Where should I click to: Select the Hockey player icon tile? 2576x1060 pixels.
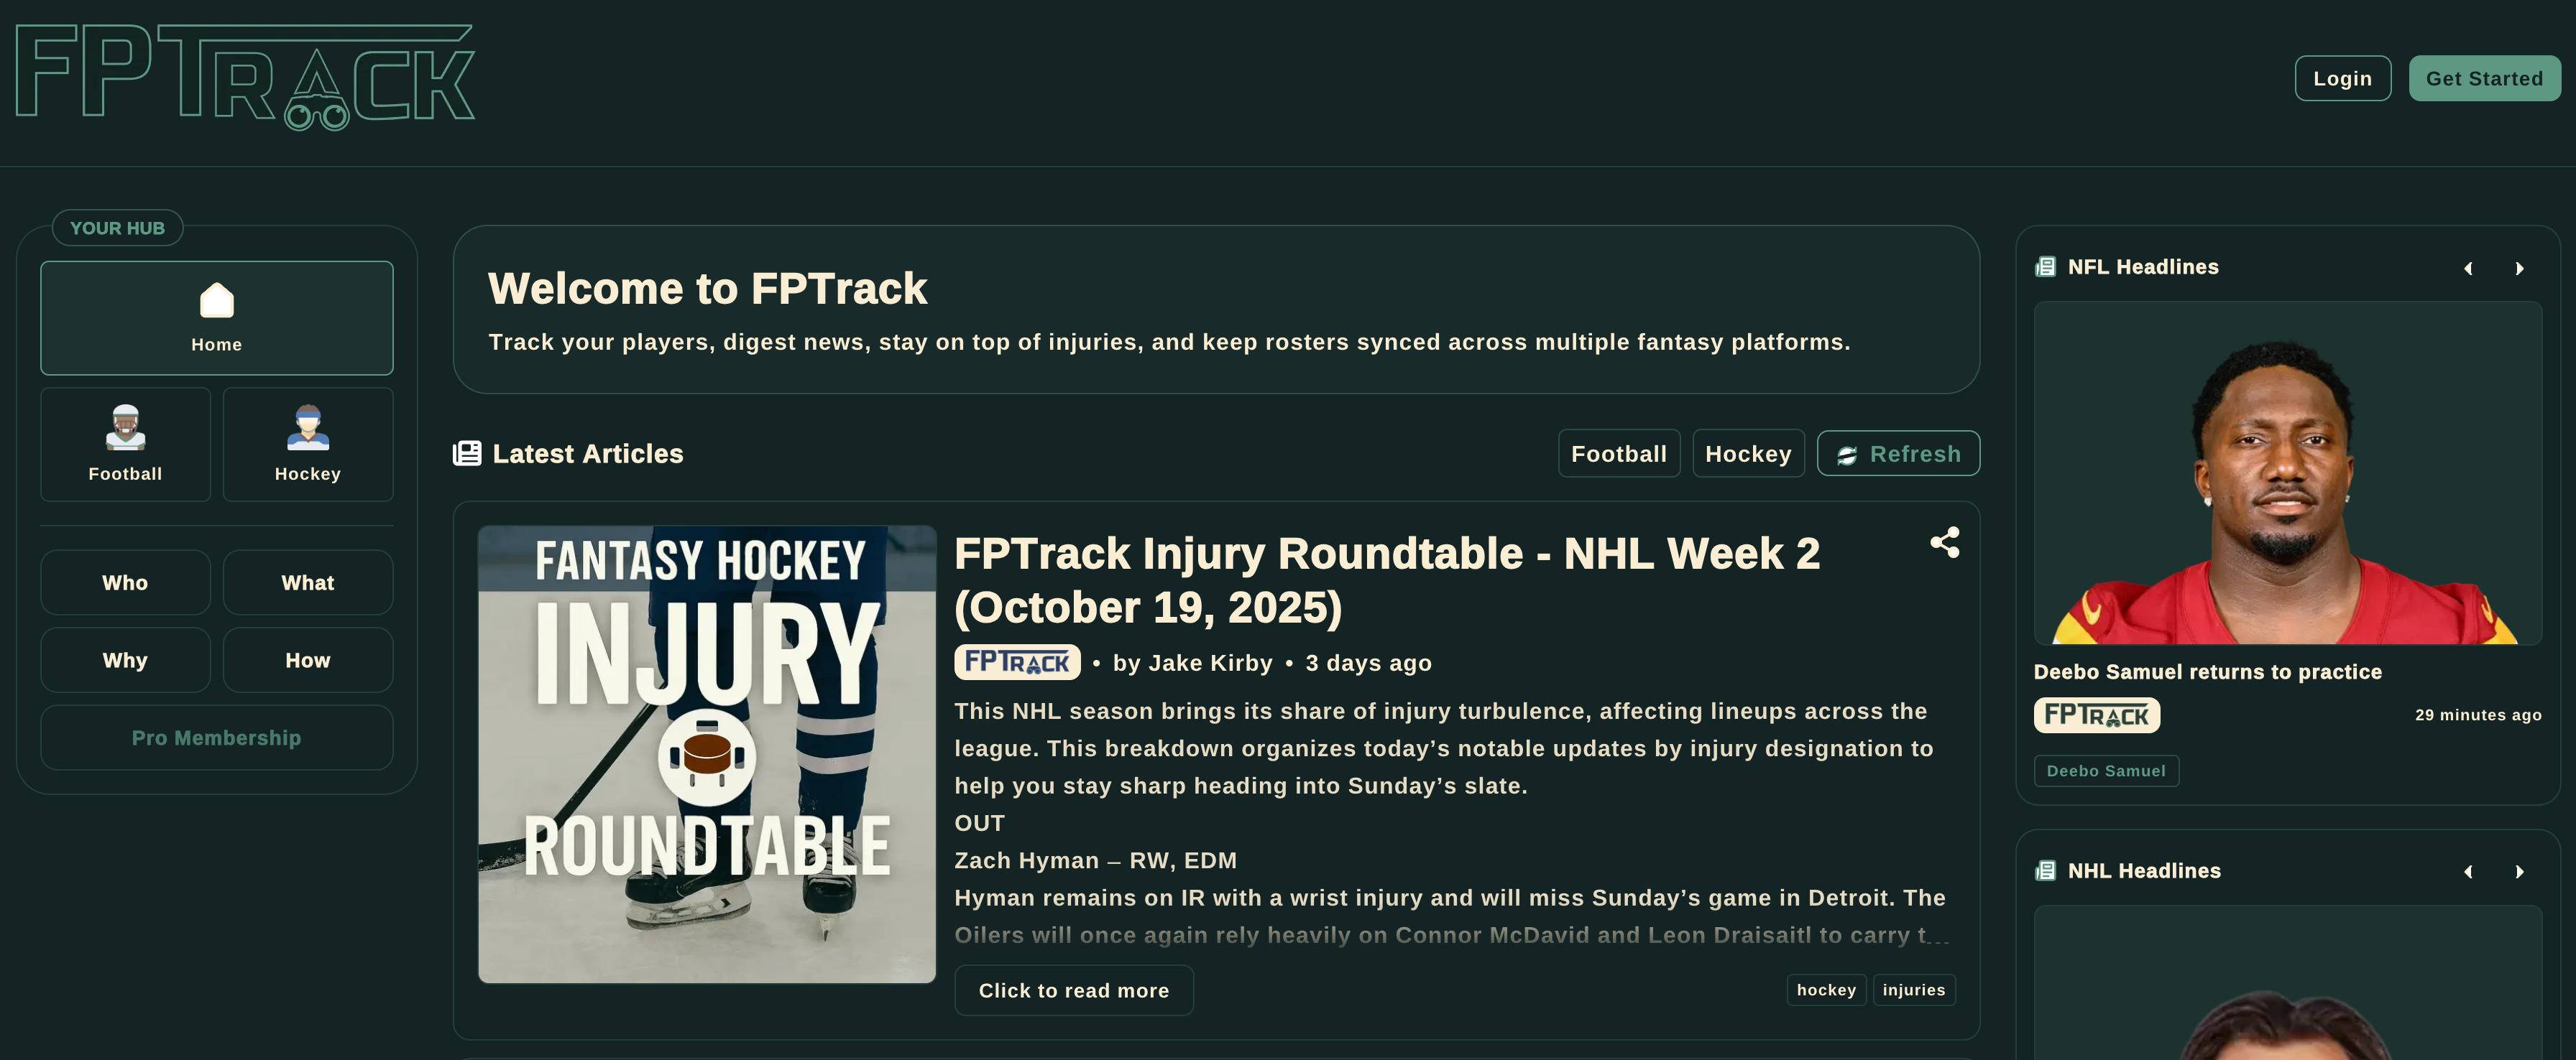tap(307, 445)
